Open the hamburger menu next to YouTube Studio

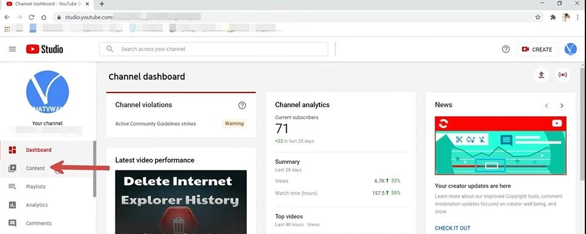pyautogui.click(x=12, y=49)
